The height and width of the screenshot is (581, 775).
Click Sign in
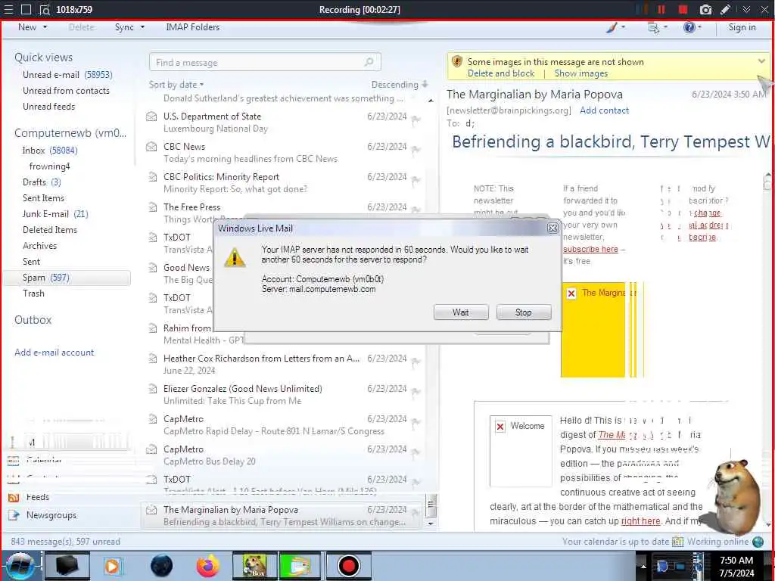coord(742,27)
